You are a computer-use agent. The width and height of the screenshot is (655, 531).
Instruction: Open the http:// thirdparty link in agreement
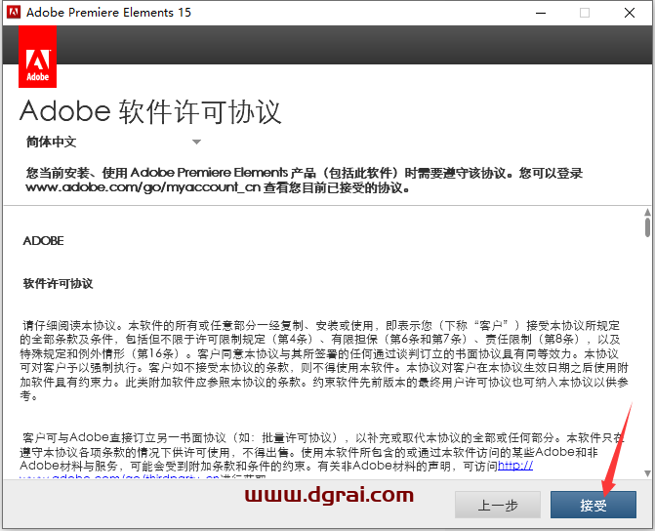click(515, 466)
